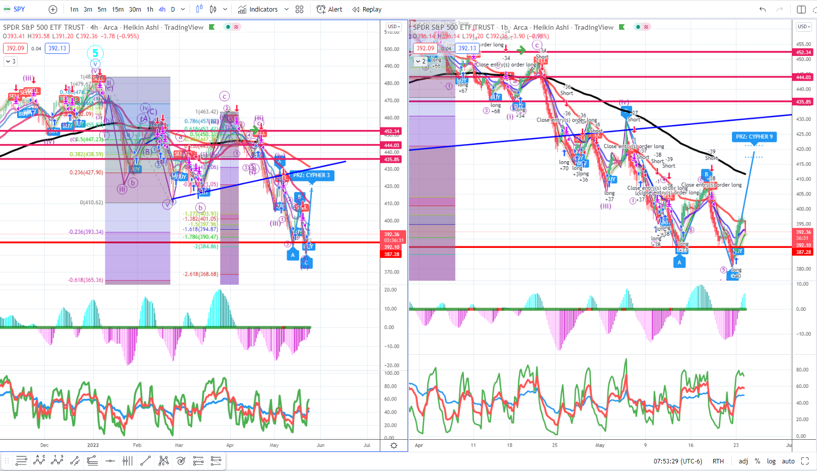Screen dimensions: 817x471
Task: Open indicator templates grid icon
Action: pyautogui.click(x=300, y=9)
